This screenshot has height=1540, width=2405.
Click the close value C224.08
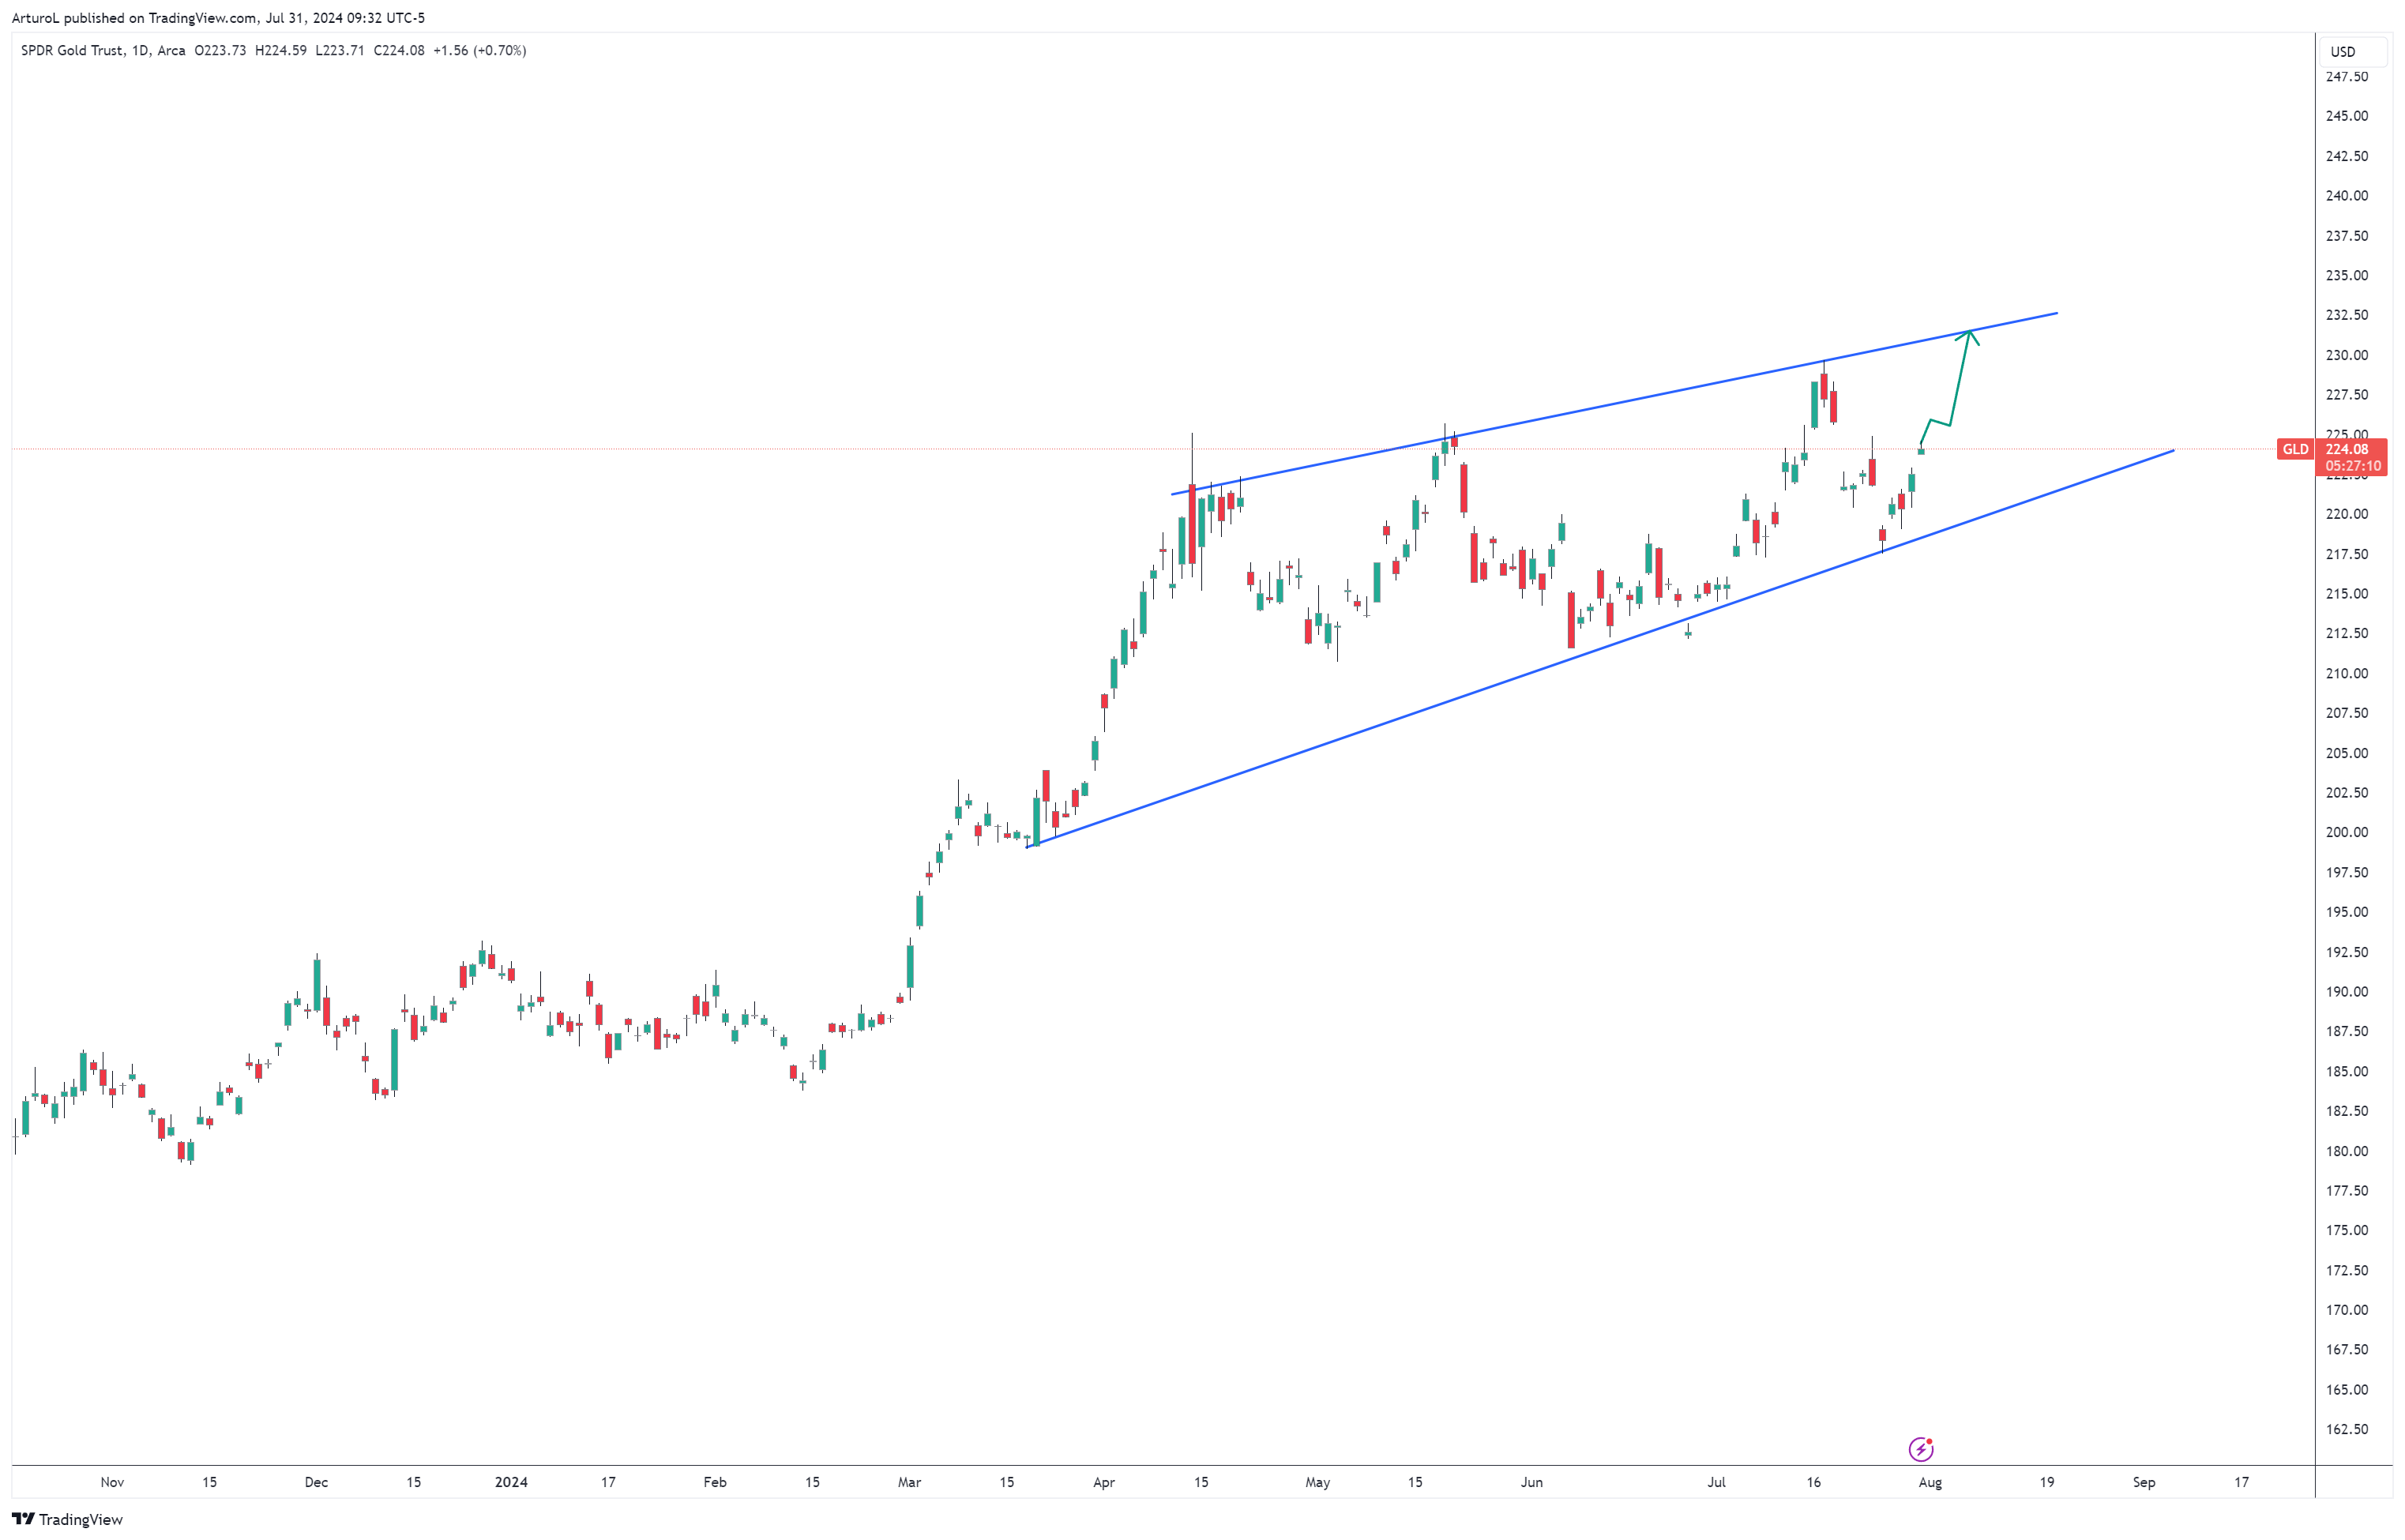click(399, 50)
